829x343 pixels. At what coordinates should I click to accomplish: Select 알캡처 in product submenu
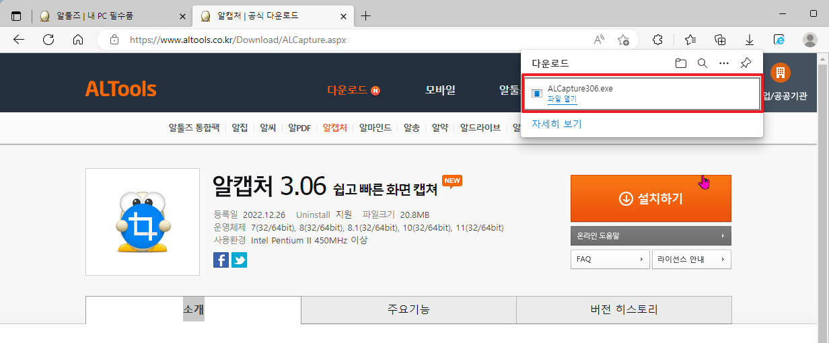[x=334, y=127]
